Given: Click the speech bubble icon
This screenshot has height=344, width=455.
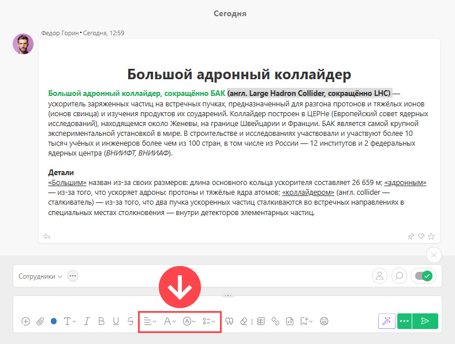Looking at the screenshot, I should 400,276.
